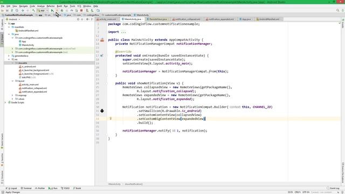Open the Navigate menu
The image size is (345, 194).
tap(23, 6)
